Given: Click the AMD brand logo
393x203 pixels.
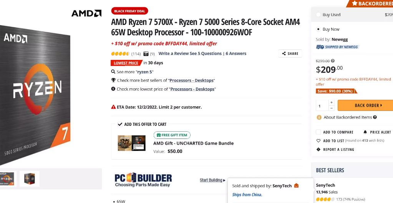Looking at the screenshot, I should pos(86,13).
